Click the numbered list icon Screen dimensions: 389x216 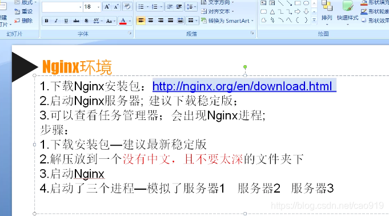point(155,7)
